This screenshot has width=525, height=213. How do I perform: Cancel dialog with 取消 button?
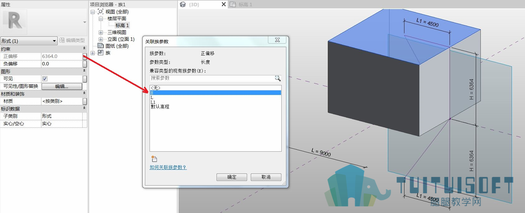266,177
